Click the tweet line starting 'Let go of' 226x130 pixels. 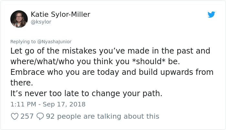[110, 51]
